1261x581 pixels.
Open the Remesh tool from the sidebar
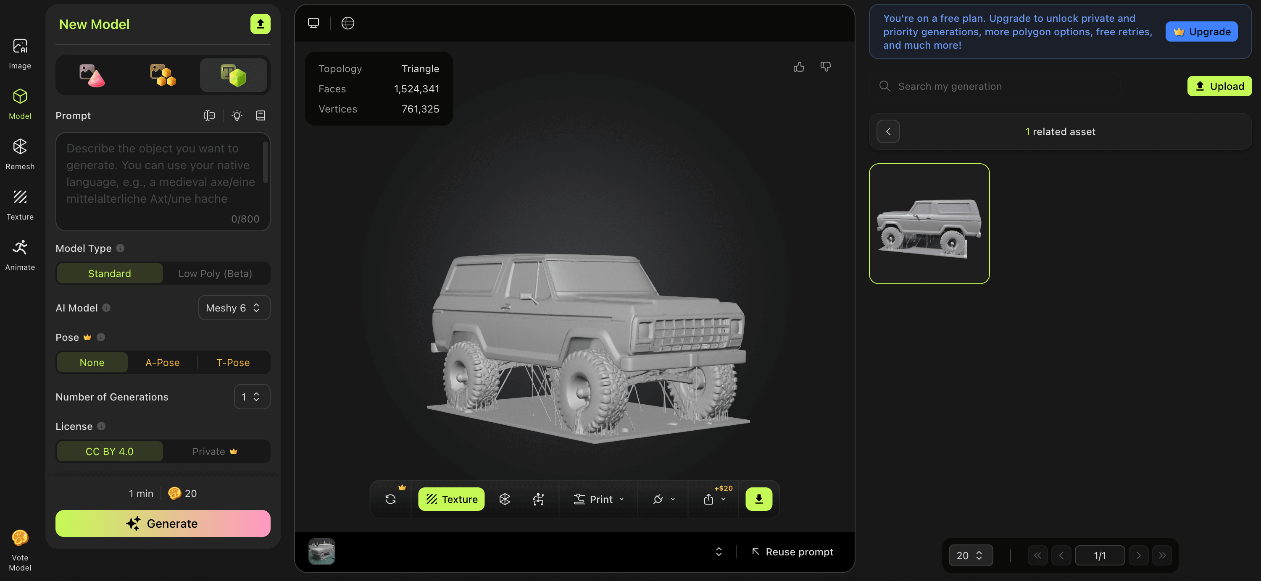pos(20,152)
